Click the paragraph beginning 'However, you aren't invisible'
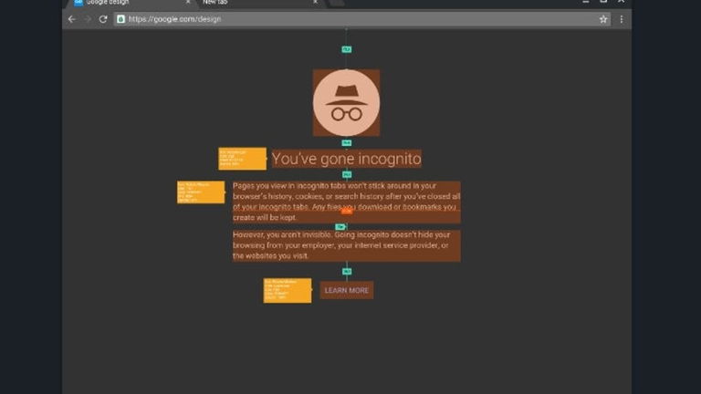Image resolution: width=701 pixels, height=394 pixels. [x=347, y=245]
